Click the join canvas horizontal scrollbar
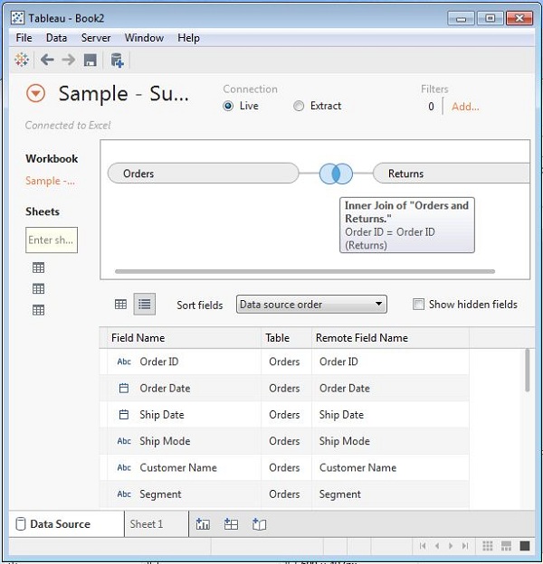543x564 pixels. pyautogui.click(x=305, y=271)
